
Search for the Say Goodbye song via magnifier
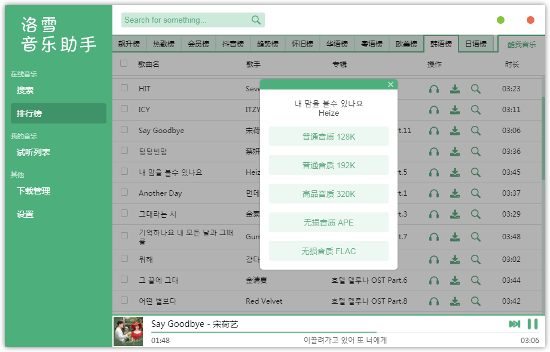coord(475,131)
